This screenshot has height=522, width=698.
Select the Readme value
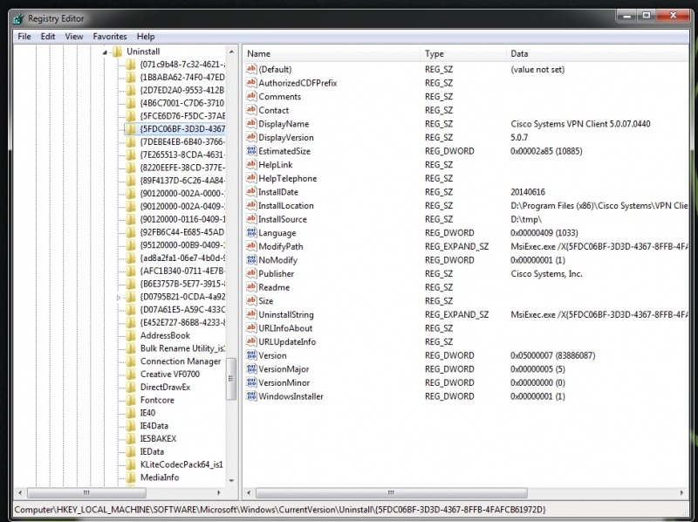(274, 287)
